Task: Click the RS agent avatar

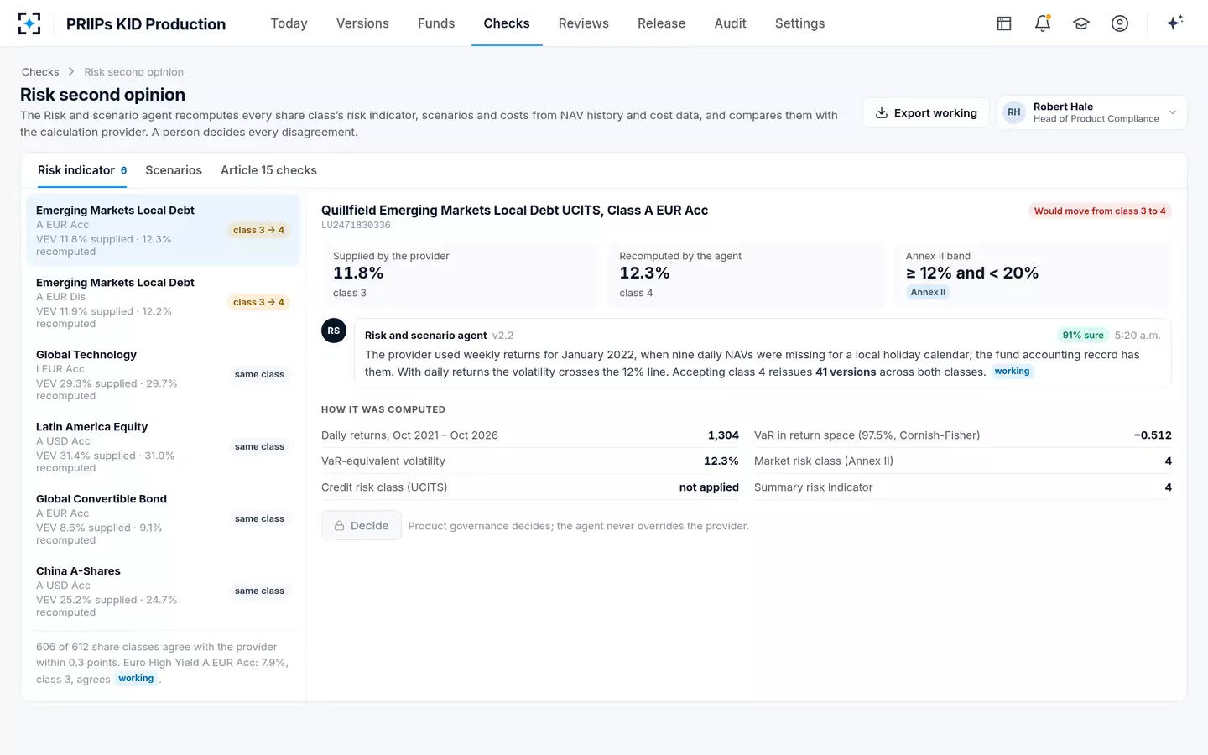Action: click(x=334, y=331)
